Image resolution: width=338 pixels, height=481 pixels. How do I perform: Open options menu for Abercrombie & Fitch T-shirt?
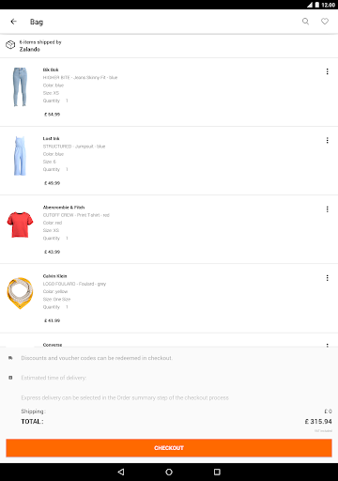(328, 209)
